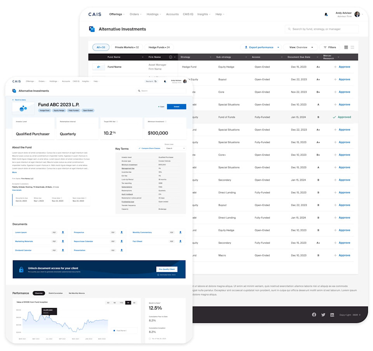The image size is (373, 351).
Task: Download the Fact Sheet PDF
Action: [x=180, y=241]
